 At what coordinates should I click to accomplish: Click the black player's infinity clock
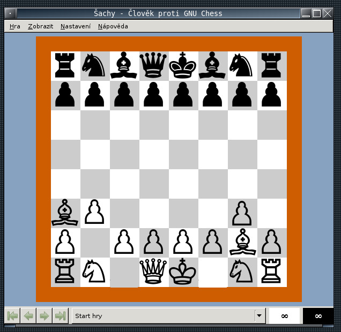318,316
